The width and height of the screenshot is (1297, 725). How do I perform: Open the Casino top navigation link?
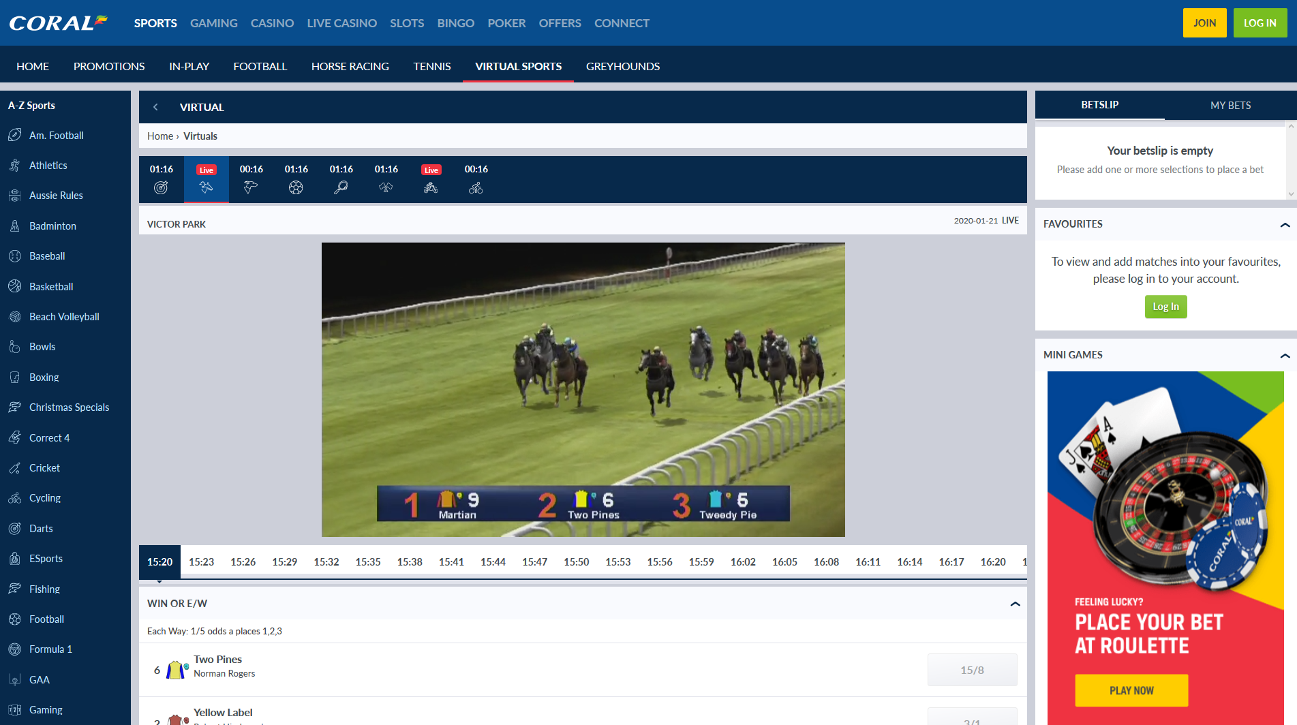(x=272, y=23)
